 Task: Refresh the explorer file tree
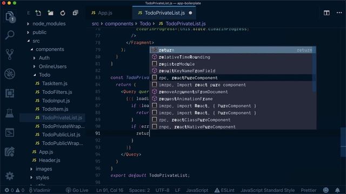tap(63, 13)
